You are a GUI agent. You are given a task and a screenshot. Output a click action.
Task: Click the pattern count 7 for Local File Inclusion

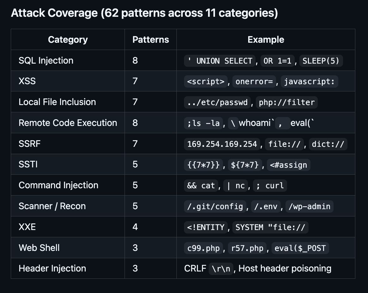click(x=135, y=102)
